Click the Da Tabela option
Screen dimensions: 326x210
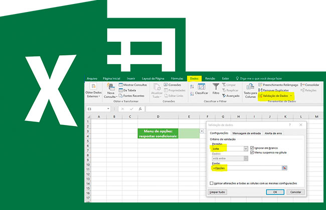pyautogui.click(x=127, y=90)
